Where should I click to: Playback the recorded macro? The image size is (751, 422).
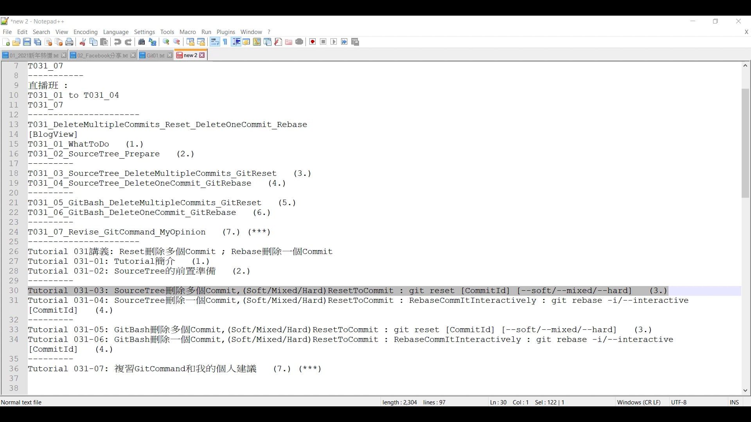(x=333, y=42)
